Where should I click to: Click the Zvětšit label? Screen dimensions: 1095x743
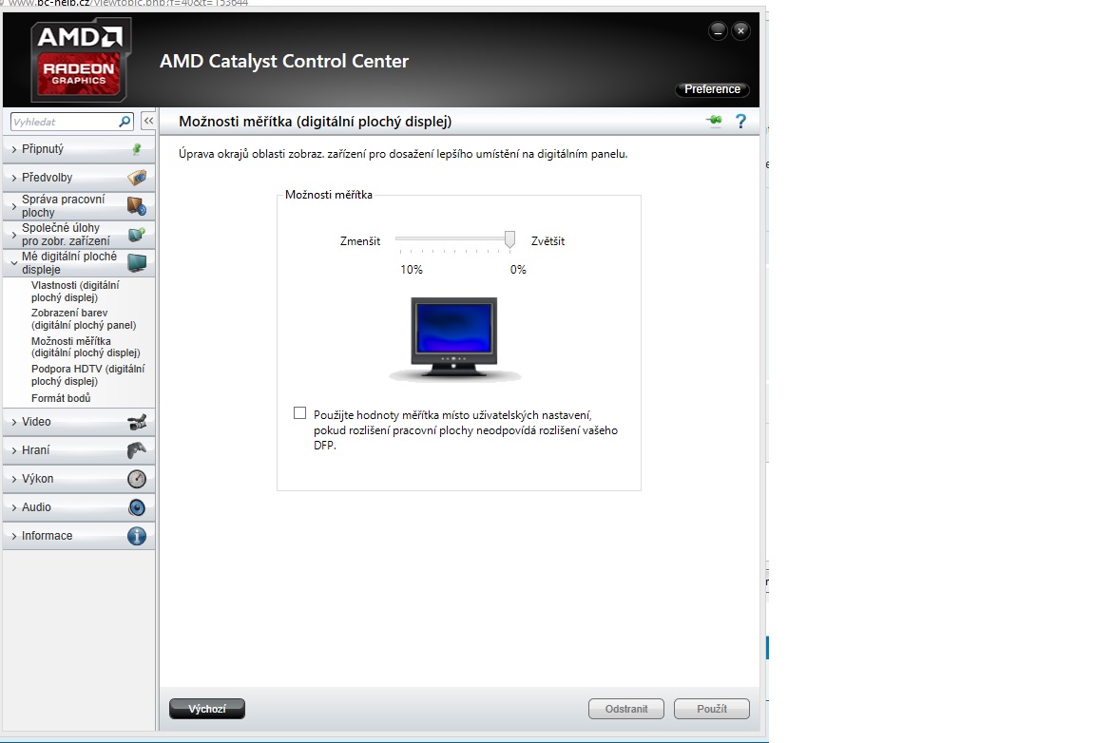pyautogui.click(x=548, y=241)
